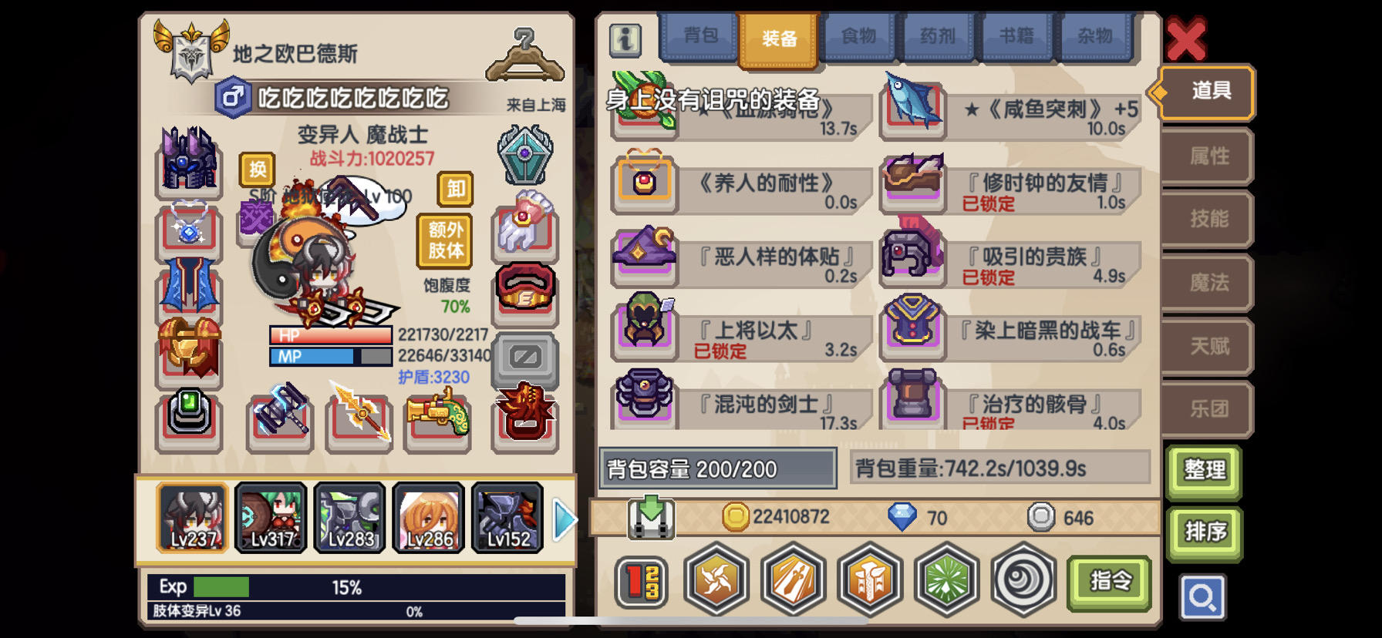Screen dimensions: 1382x638
Task: Switch to the 背包 backpack tab
Action: [x=699, y=36]
